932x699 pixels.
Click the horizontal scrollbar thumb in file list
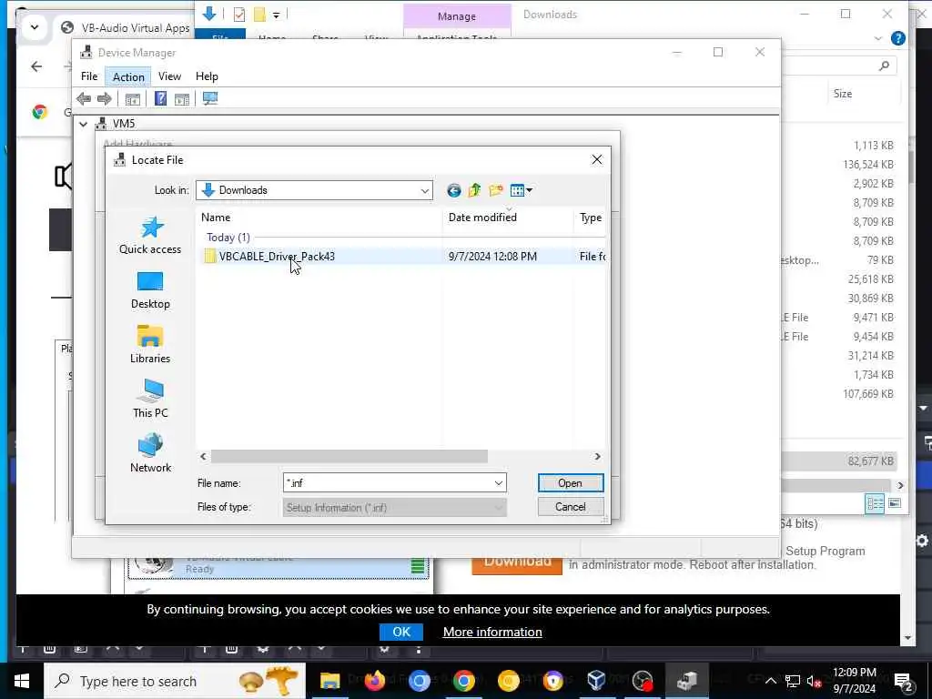[x=349, y=457]
